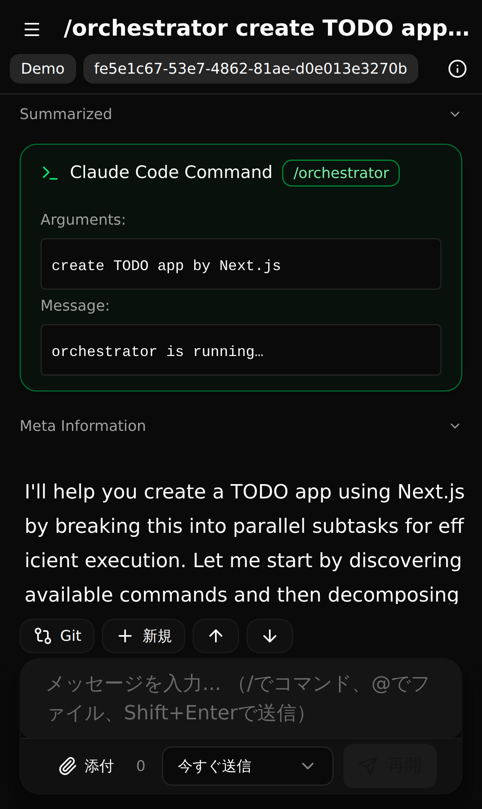This screenshot has height=809, width=482.
Task: Open the 今すぐ送信 send mode dropdown
Action: click(x=247, y=766)
